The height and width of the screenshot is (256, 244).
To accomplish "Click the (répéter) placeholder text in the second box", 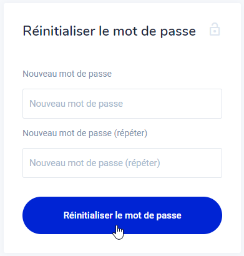I will (142, 163).
